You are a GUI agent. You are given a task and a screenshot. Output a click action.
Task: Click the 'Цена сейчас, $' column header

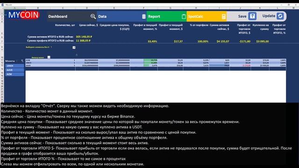(88, 25)
